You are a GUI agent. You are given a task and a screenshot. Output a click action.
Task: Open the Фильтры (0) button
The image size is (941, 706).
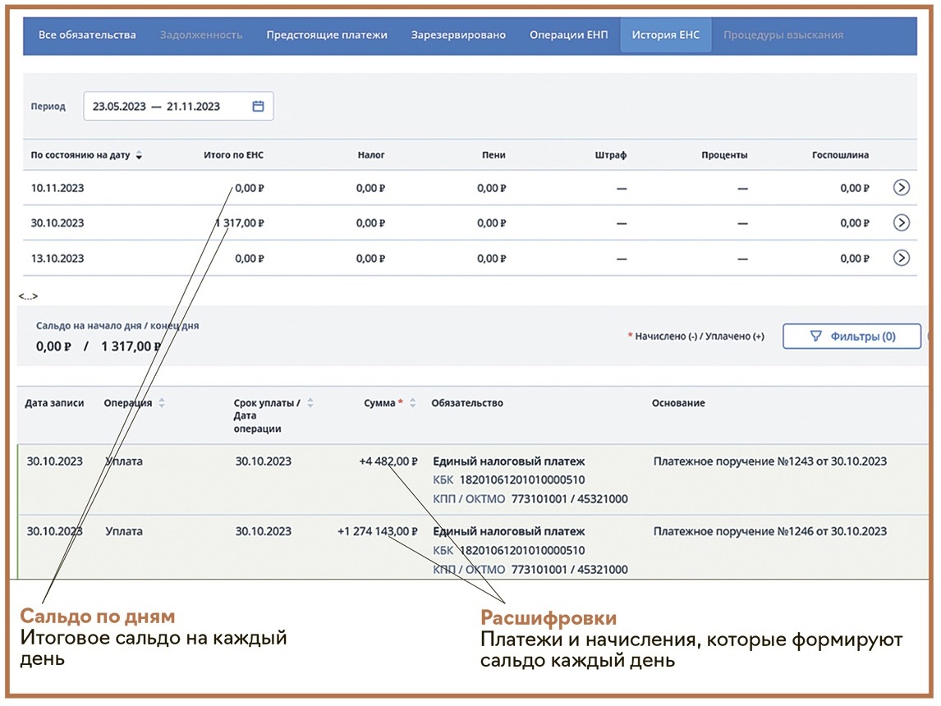click(x=851, y=336)
